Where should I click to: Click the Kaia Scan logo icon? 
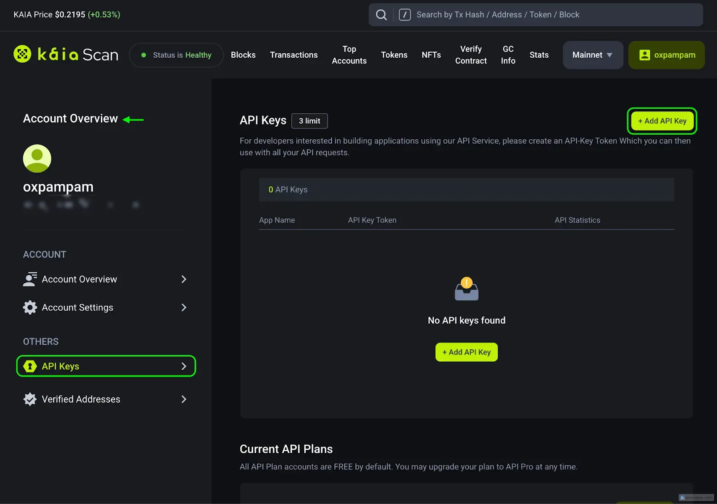22,54
